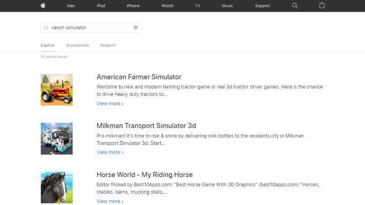Open the Music menu
This screenshot has height=205, width=365.
(x=227, y=6)
